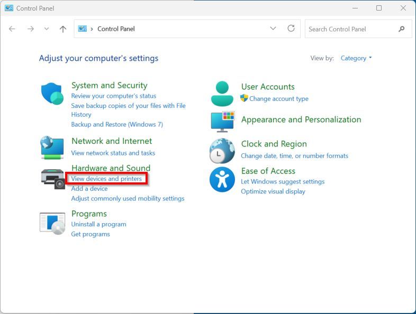Go up one level with the up arrow

63,29
